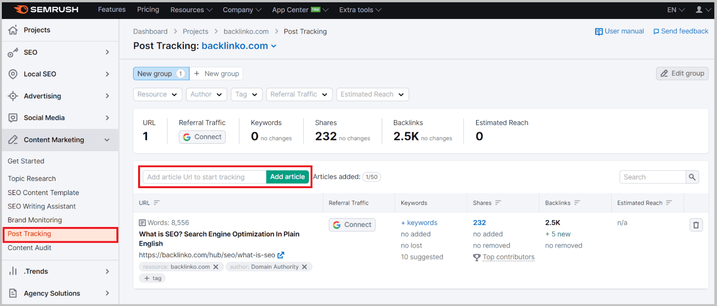Select the active New group tab
Viewport: 717px width, 306px height.
(161, 73)
